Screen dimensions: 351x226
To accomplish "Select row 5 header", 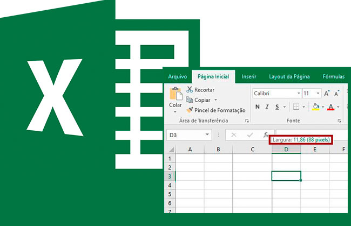I will pyautogui.click(x=170, y=194).
